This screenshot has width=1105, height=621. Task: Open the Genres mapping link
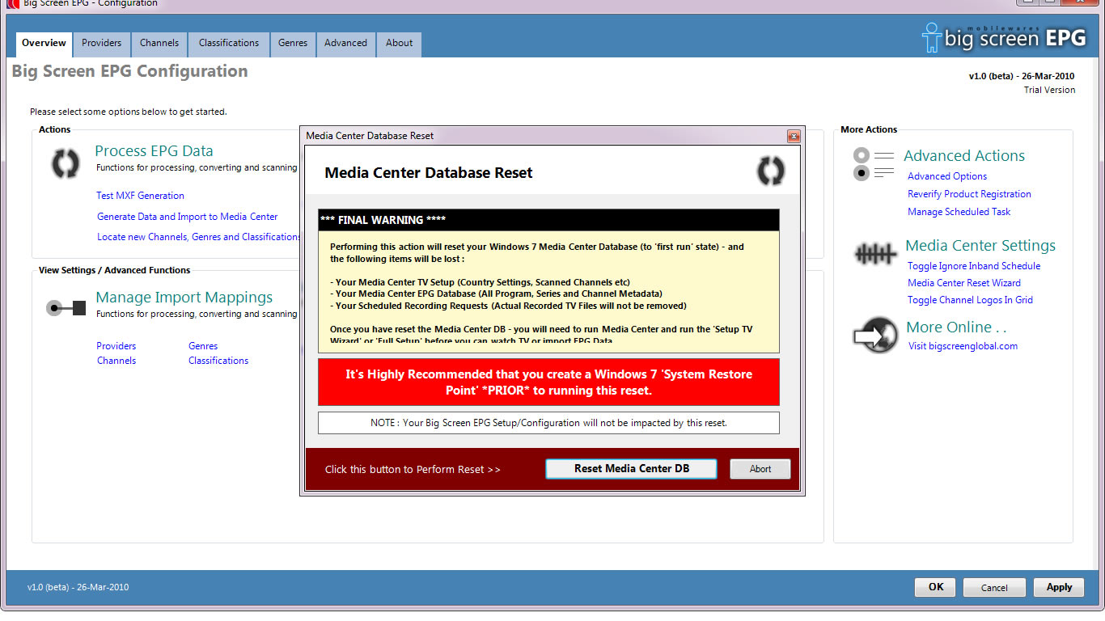click(203, 346)
